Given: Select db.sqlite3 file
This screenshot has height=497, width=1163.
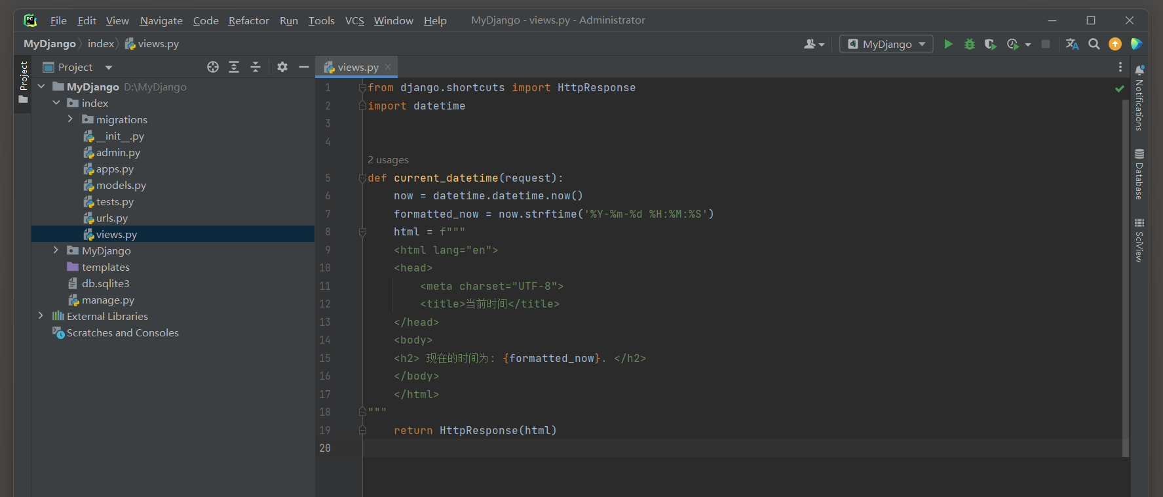Looking at the screenshot, I should (98, 283).
